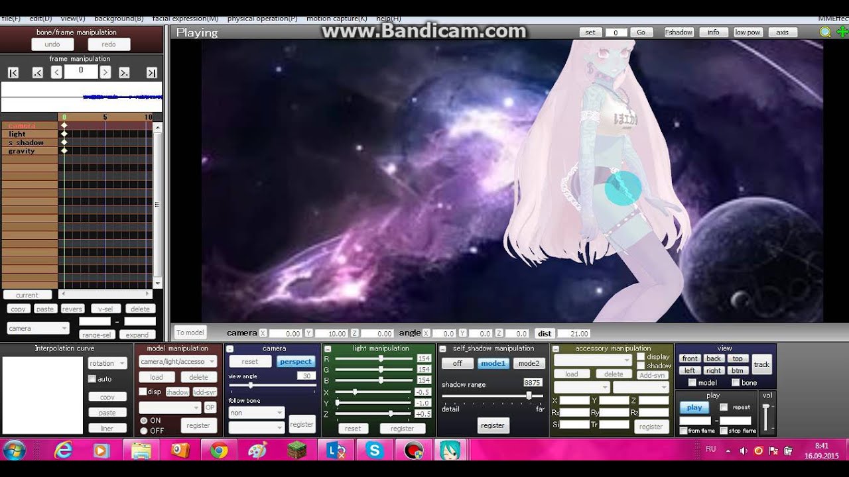
Task: Click the green move-arrows icon above viewport
Action: (x=842, y=32)
